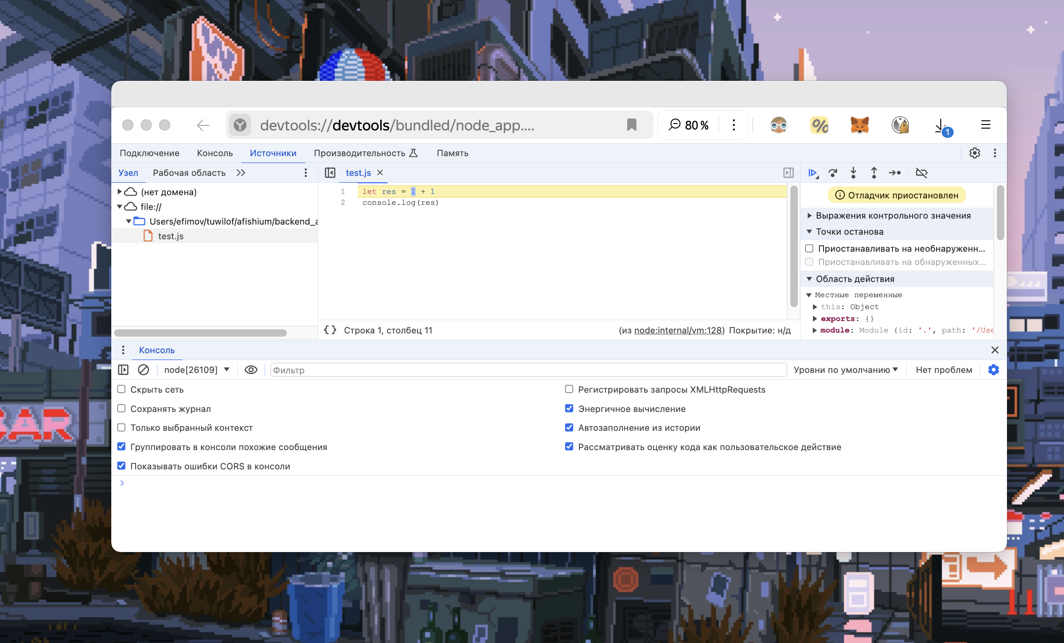Open Уровни по умолчанию dropdown

point(846,370)
